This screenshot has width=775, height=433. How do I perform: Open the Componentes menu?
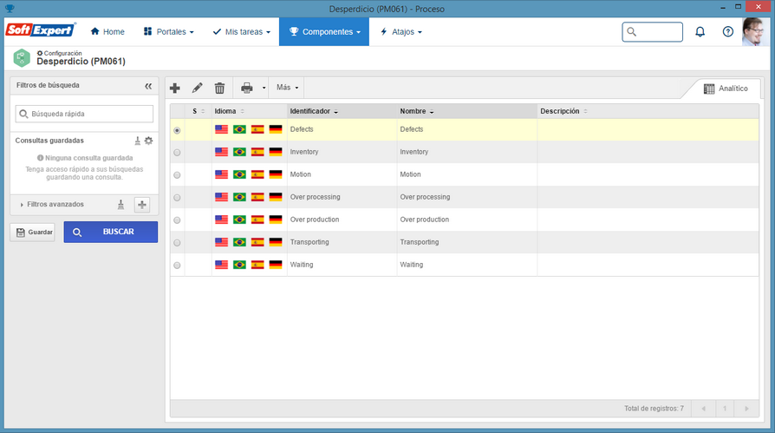click(324, 31)
